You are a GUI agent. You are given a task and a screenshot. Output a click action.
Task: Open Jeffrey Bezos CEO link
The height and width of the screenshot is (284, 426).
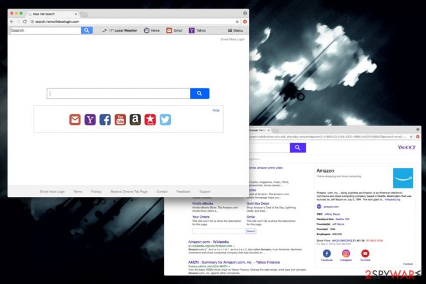click(x=332, y=214)
